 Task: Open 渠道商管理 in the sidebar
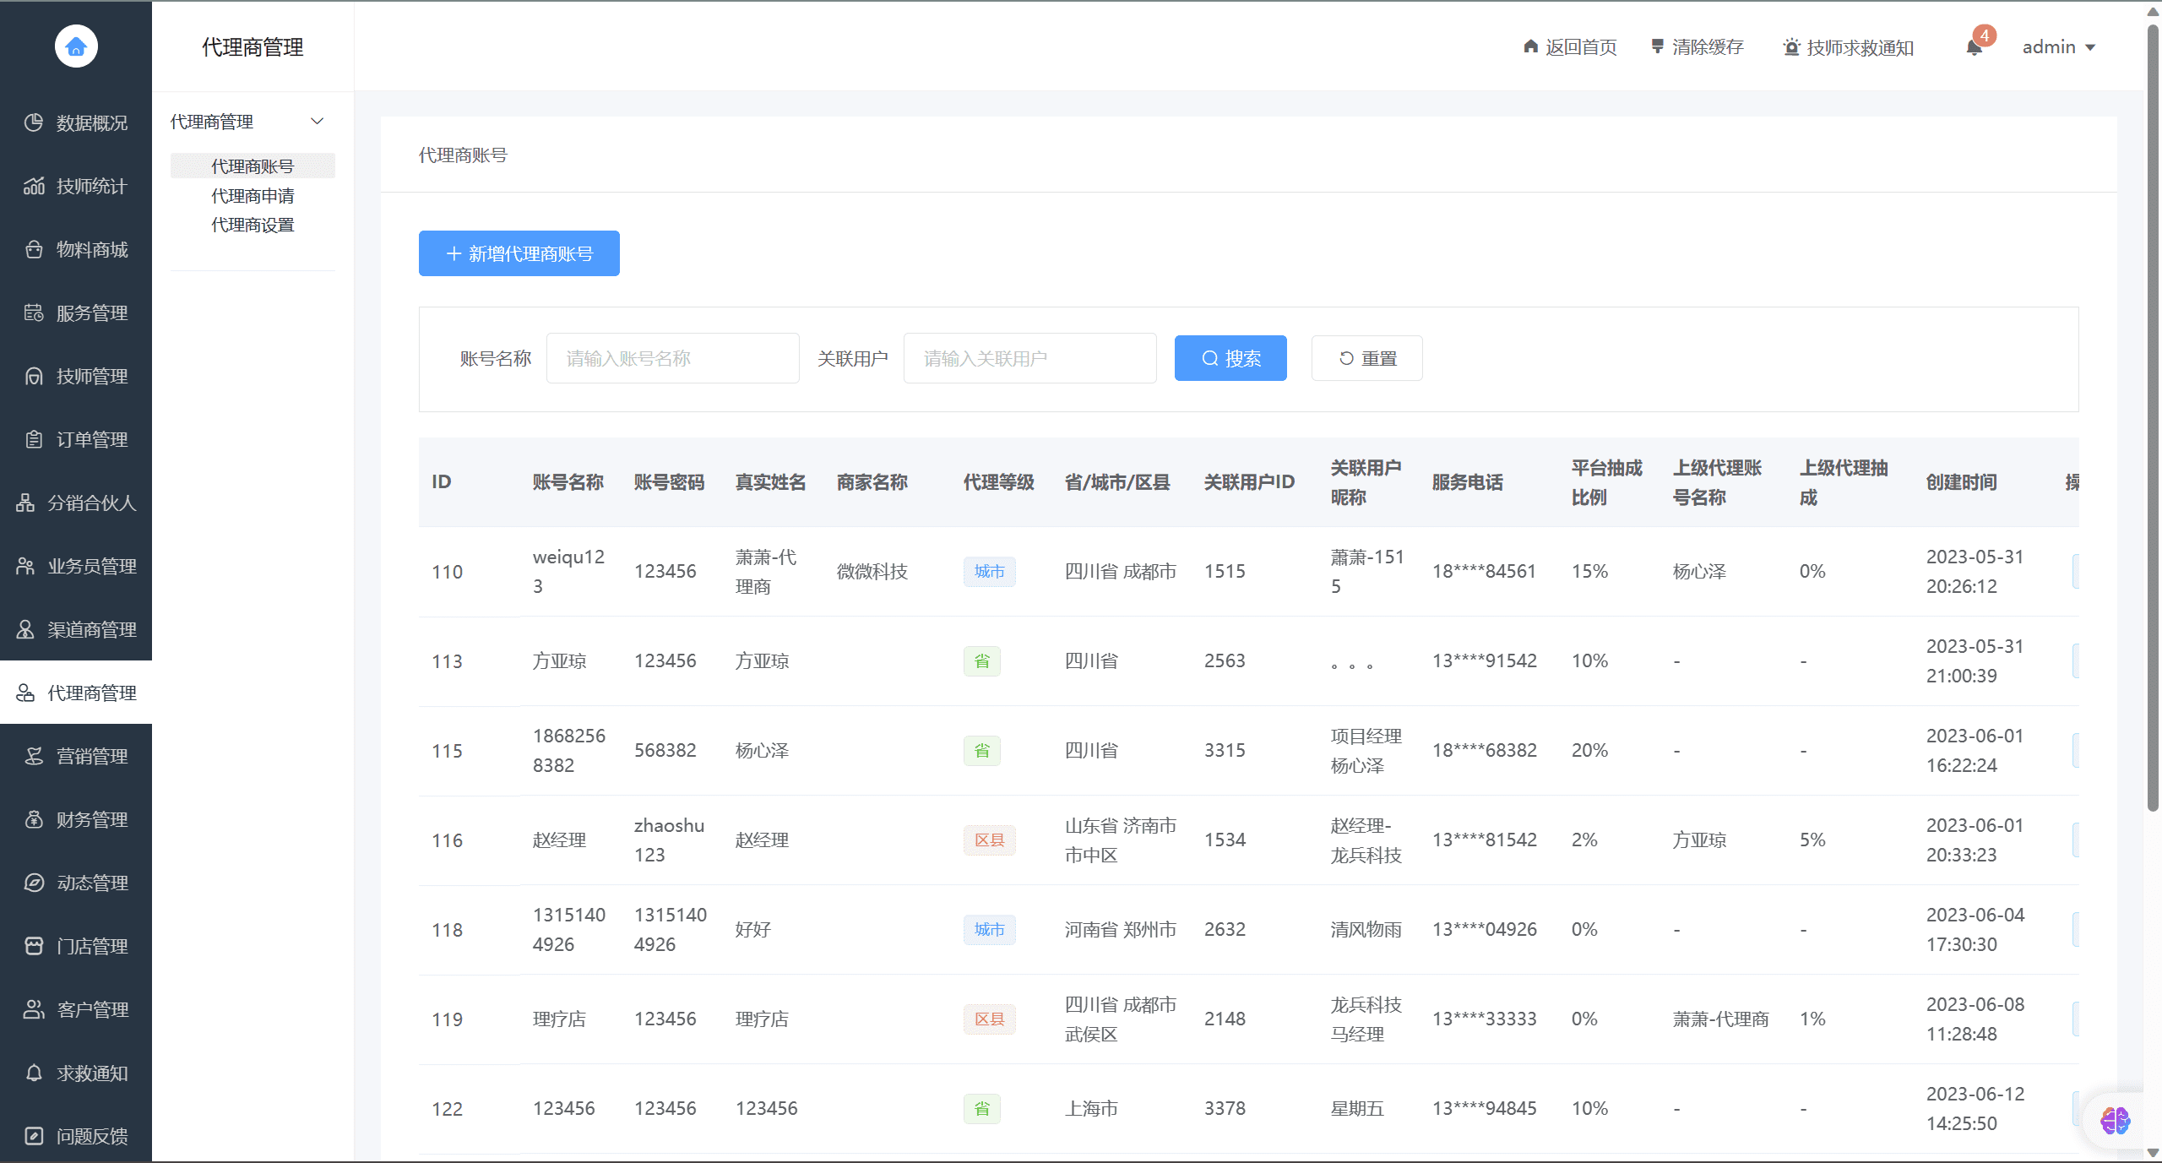point(76,630)
